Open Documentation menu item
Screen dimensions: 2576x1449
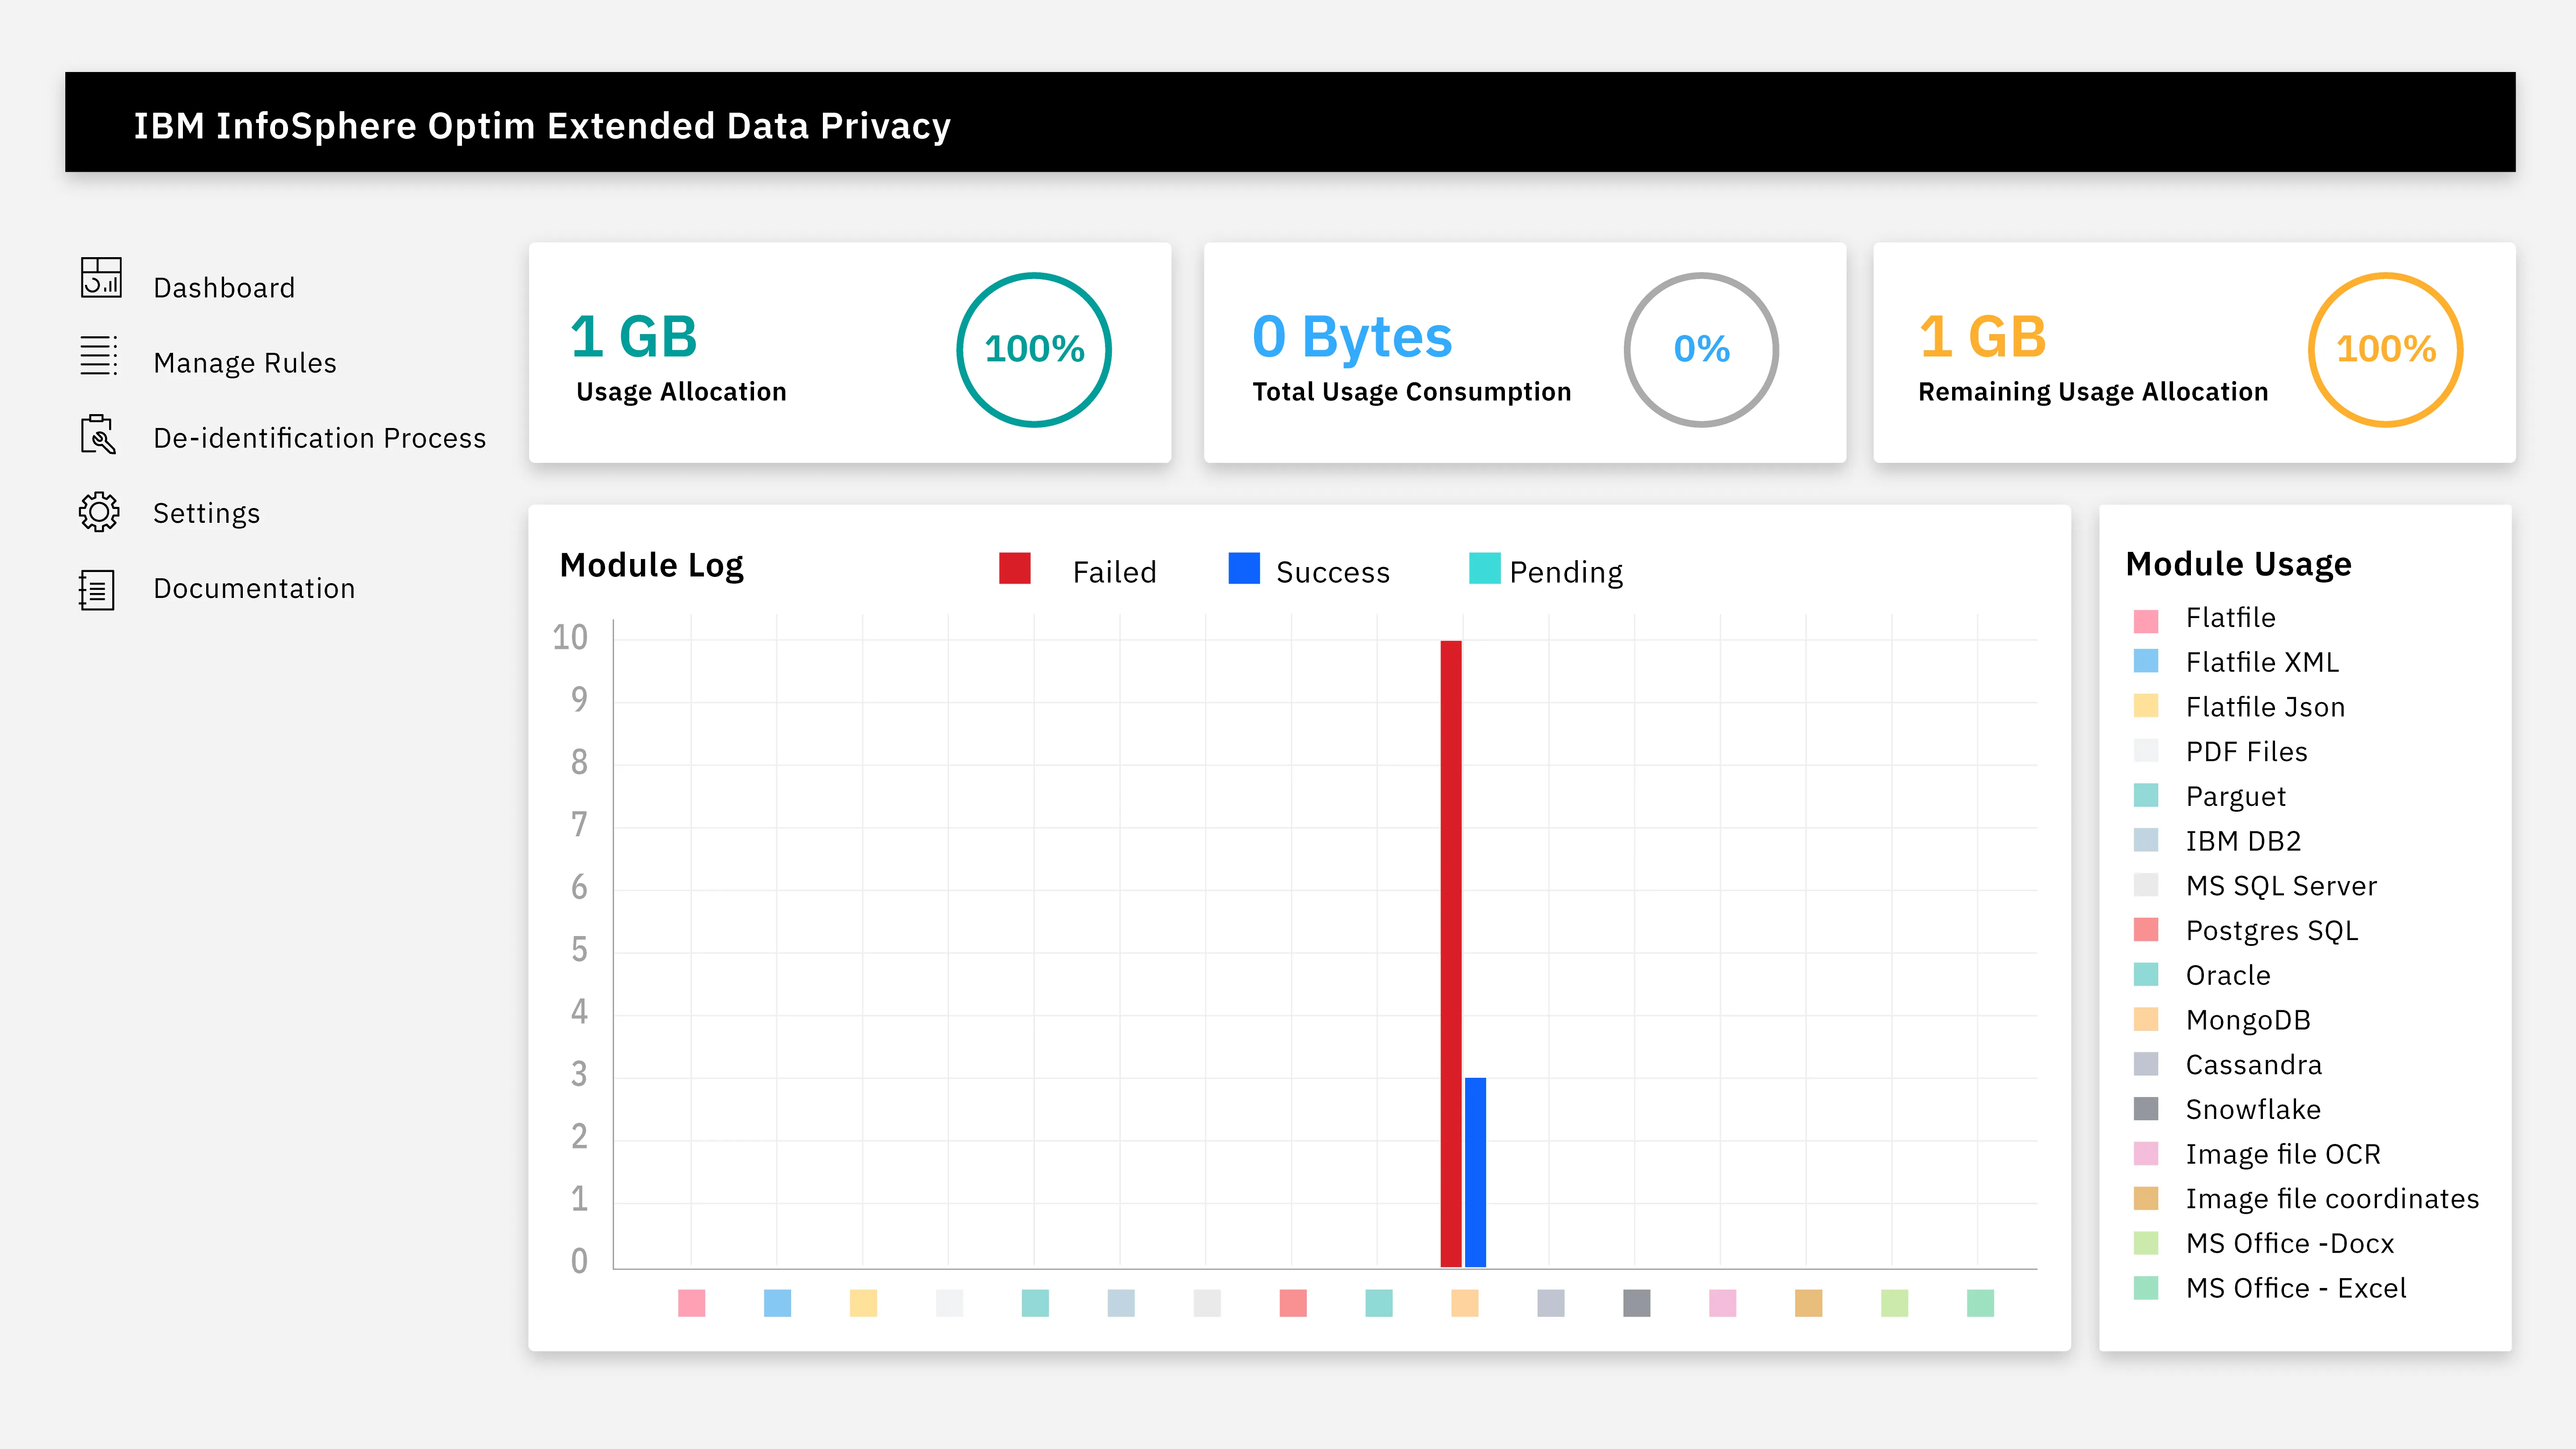254,588
